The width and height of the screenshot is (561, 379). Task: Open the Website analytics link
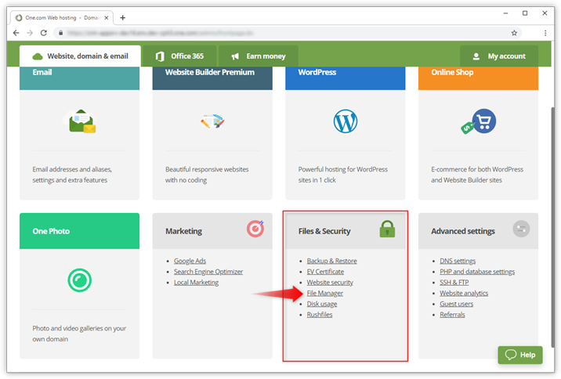[464, 293]
